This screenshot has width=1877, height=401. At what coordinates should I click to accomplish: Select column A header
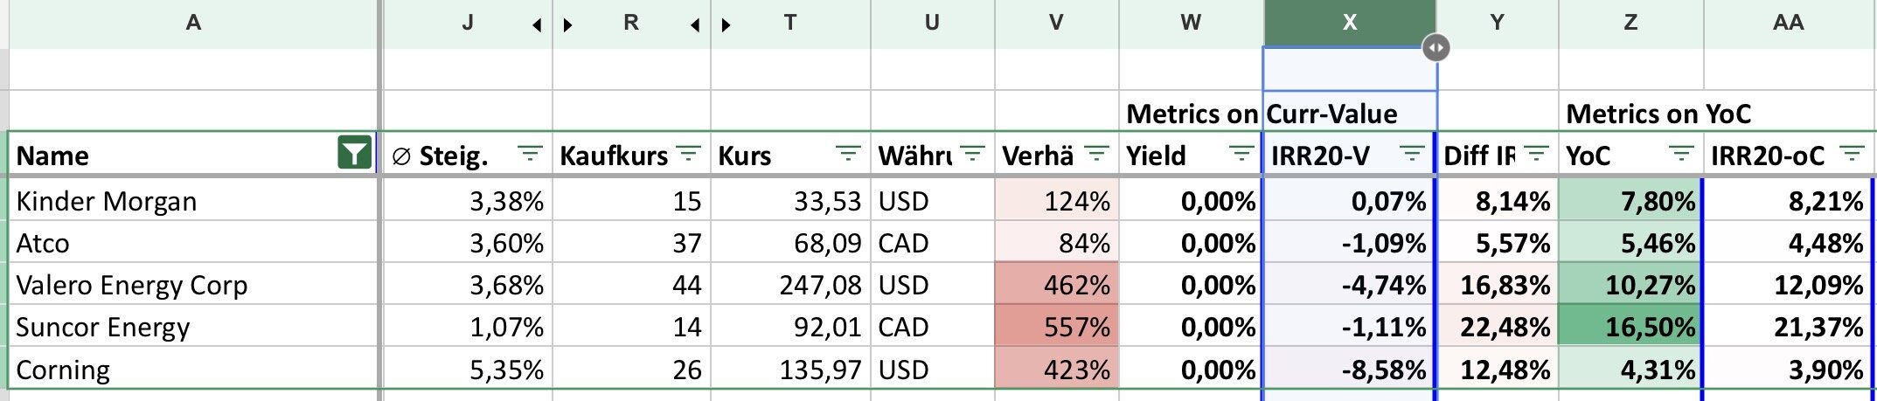pos(193,23)
